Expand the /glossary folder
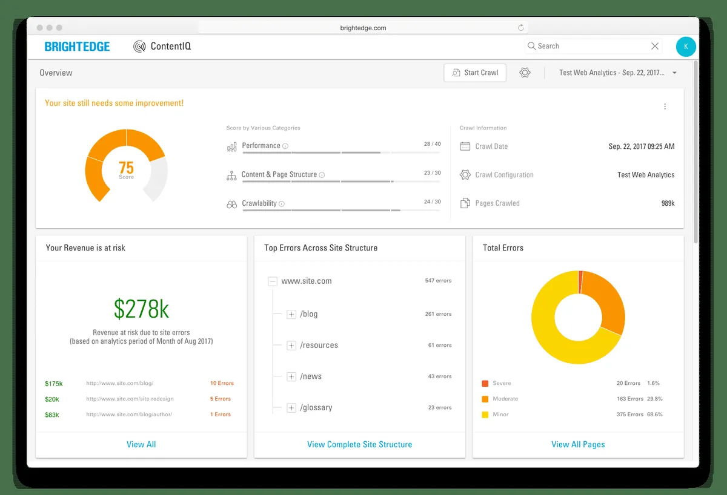The width and height of the screenshot is (727, 495). pos(291,408)
